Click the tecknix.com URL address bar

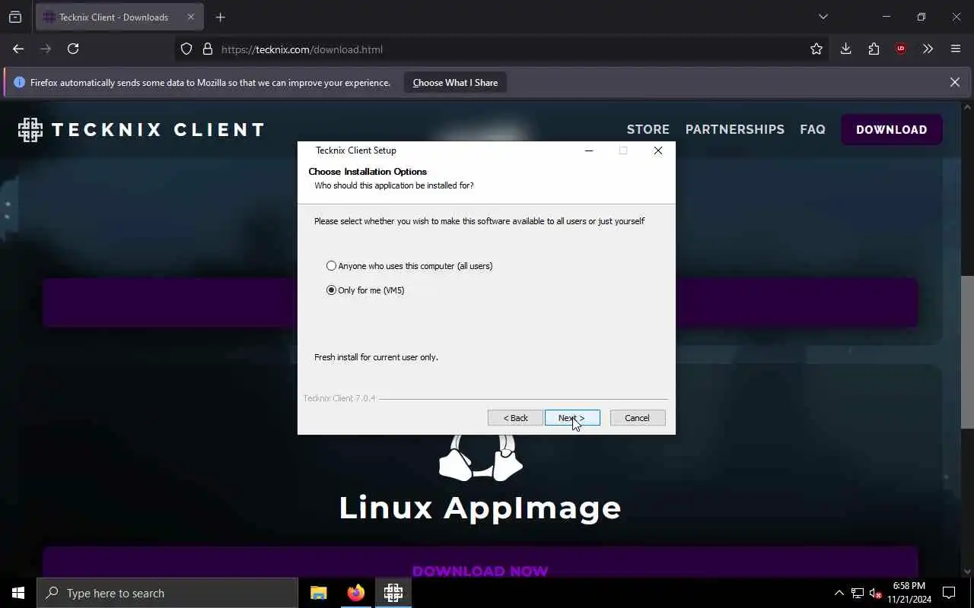(502, 49)
